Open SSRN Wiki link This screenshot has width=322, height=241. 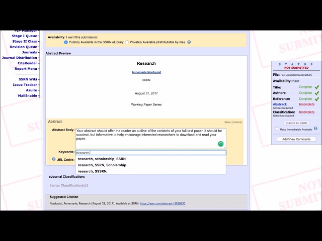(x=28, y=79)
